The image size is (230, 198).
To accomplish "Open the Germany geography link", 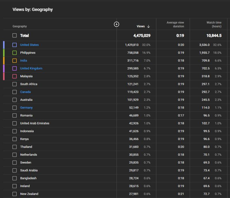I will click(x=26, y=108).
